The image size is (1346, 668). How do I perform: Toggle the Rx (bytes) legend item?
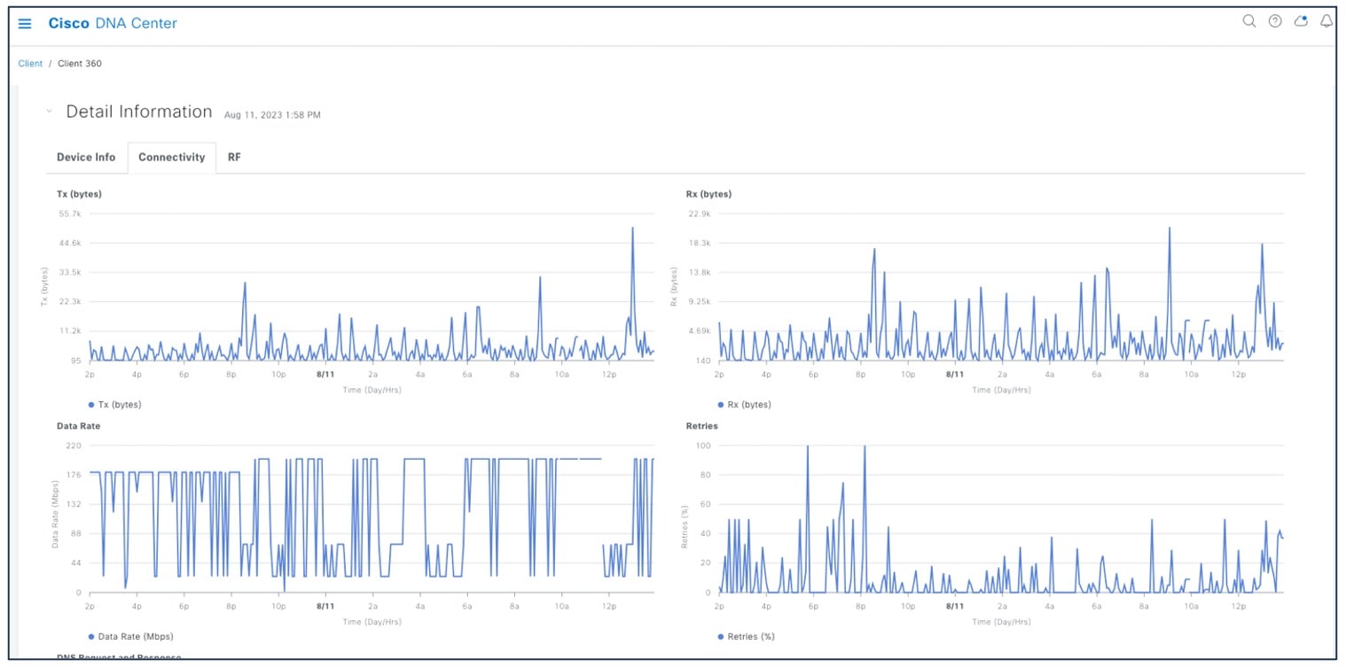click(744, 405)
